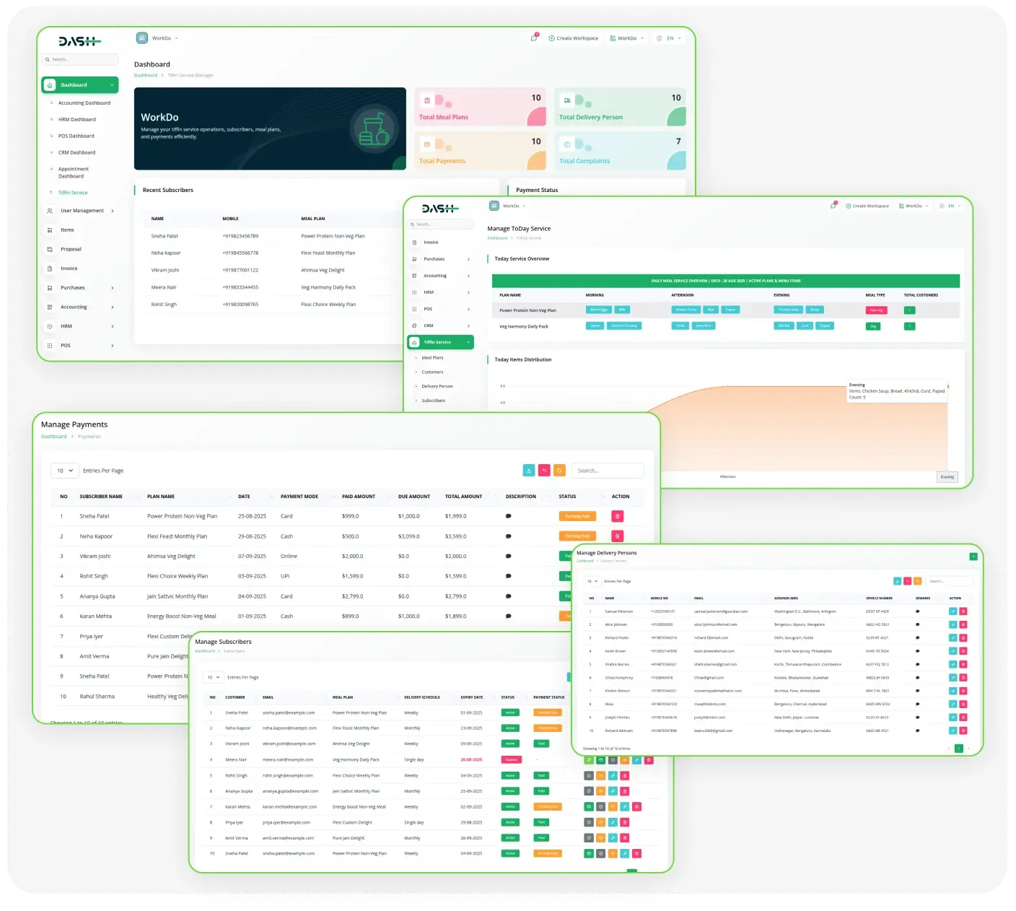Viewport: 1016px width, 911px height.
Task: Click the Create Workspace button on Dashboard
Action: pos(574,38)
